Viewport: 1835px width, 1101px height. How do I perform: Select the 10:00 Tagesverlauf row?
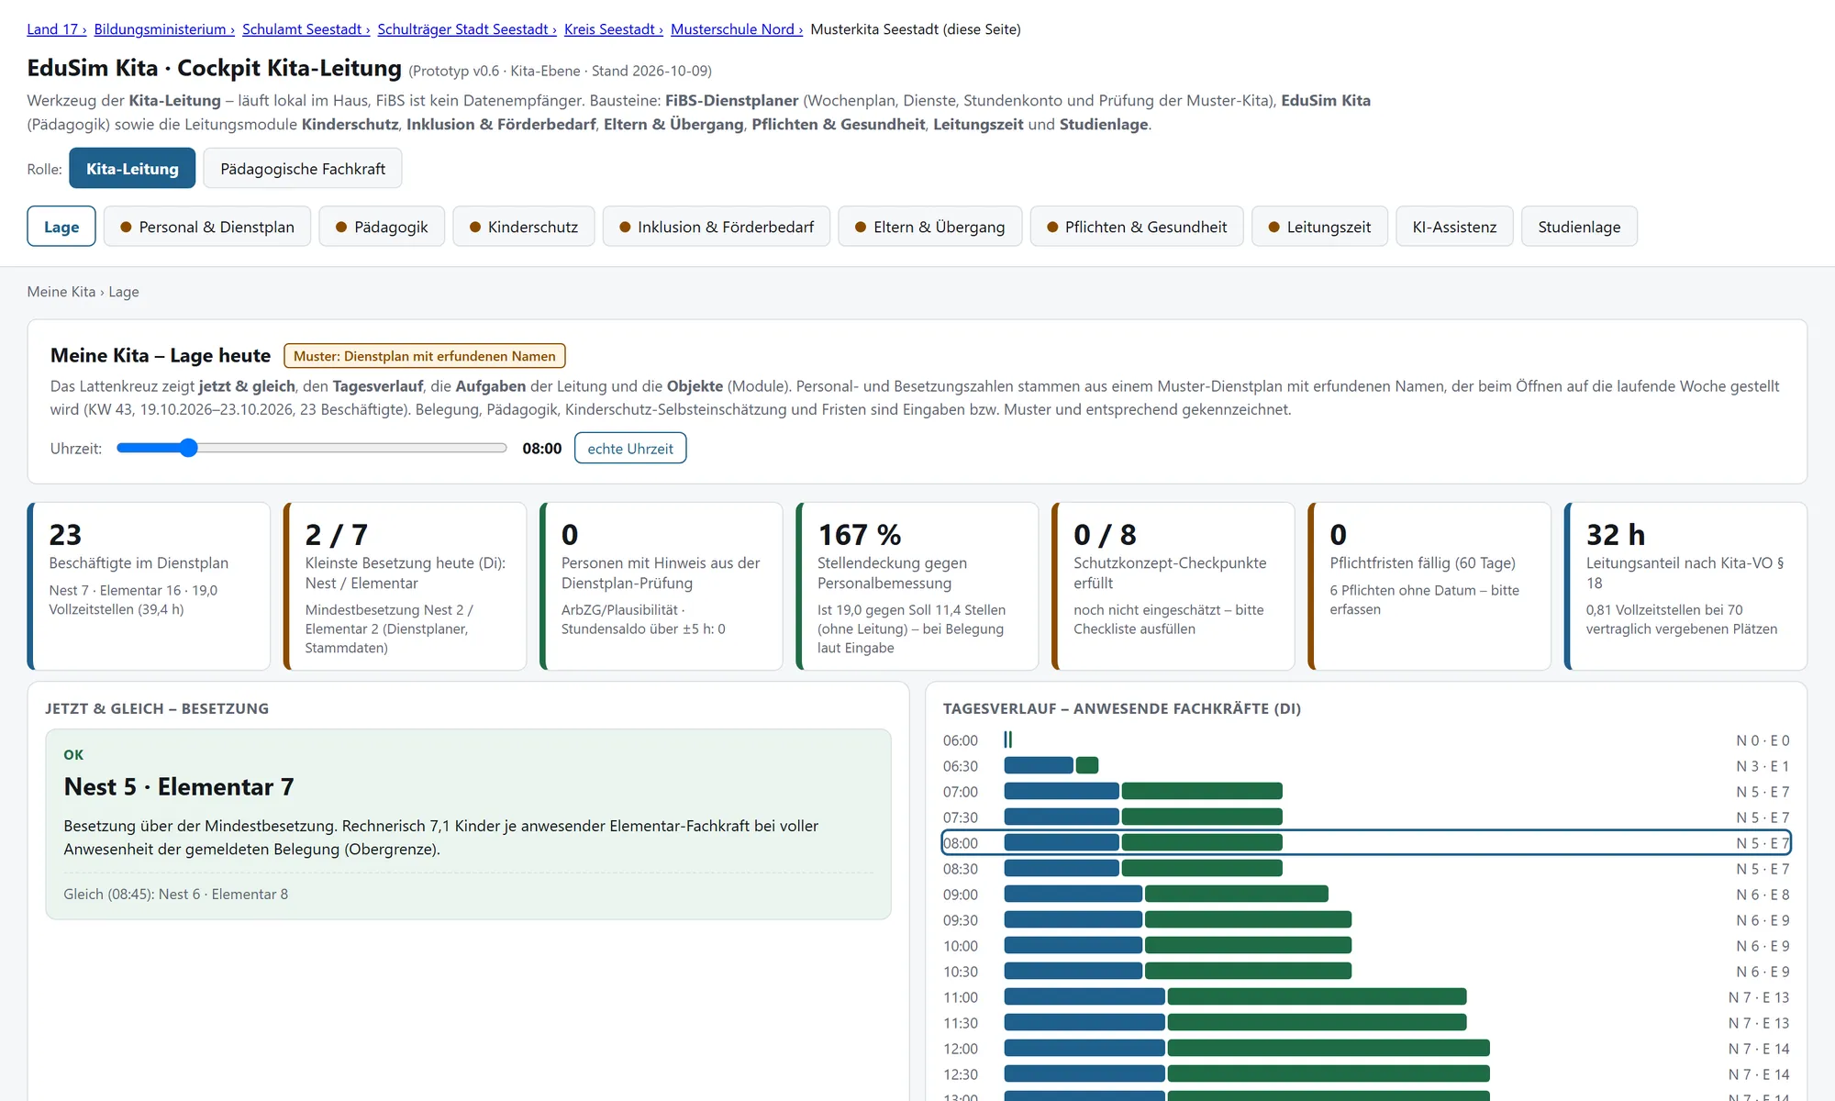click(x=1366, y=946)
